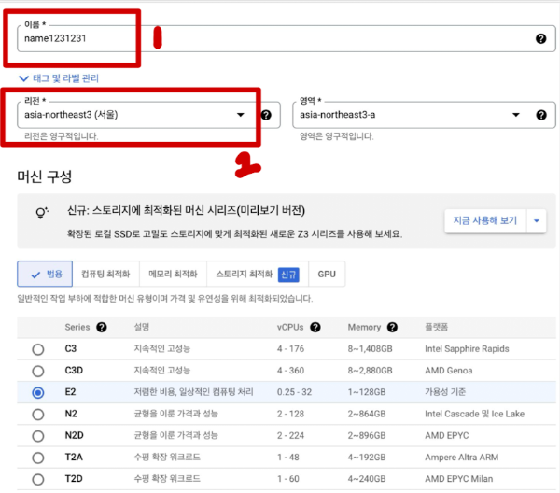Show help for the Series column
The image size is (560, 493).
[102, 327]
